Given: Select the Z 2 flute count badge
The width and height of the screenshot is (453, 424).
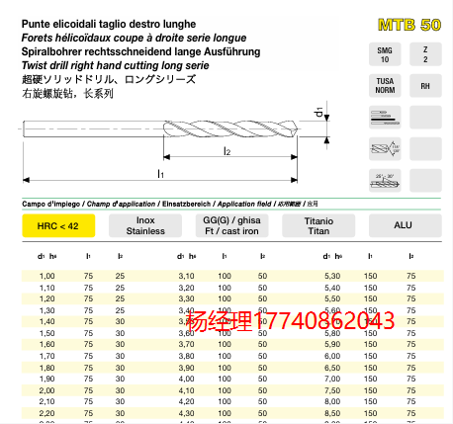Looking at the screenshot, I should (x=425, y=54).
